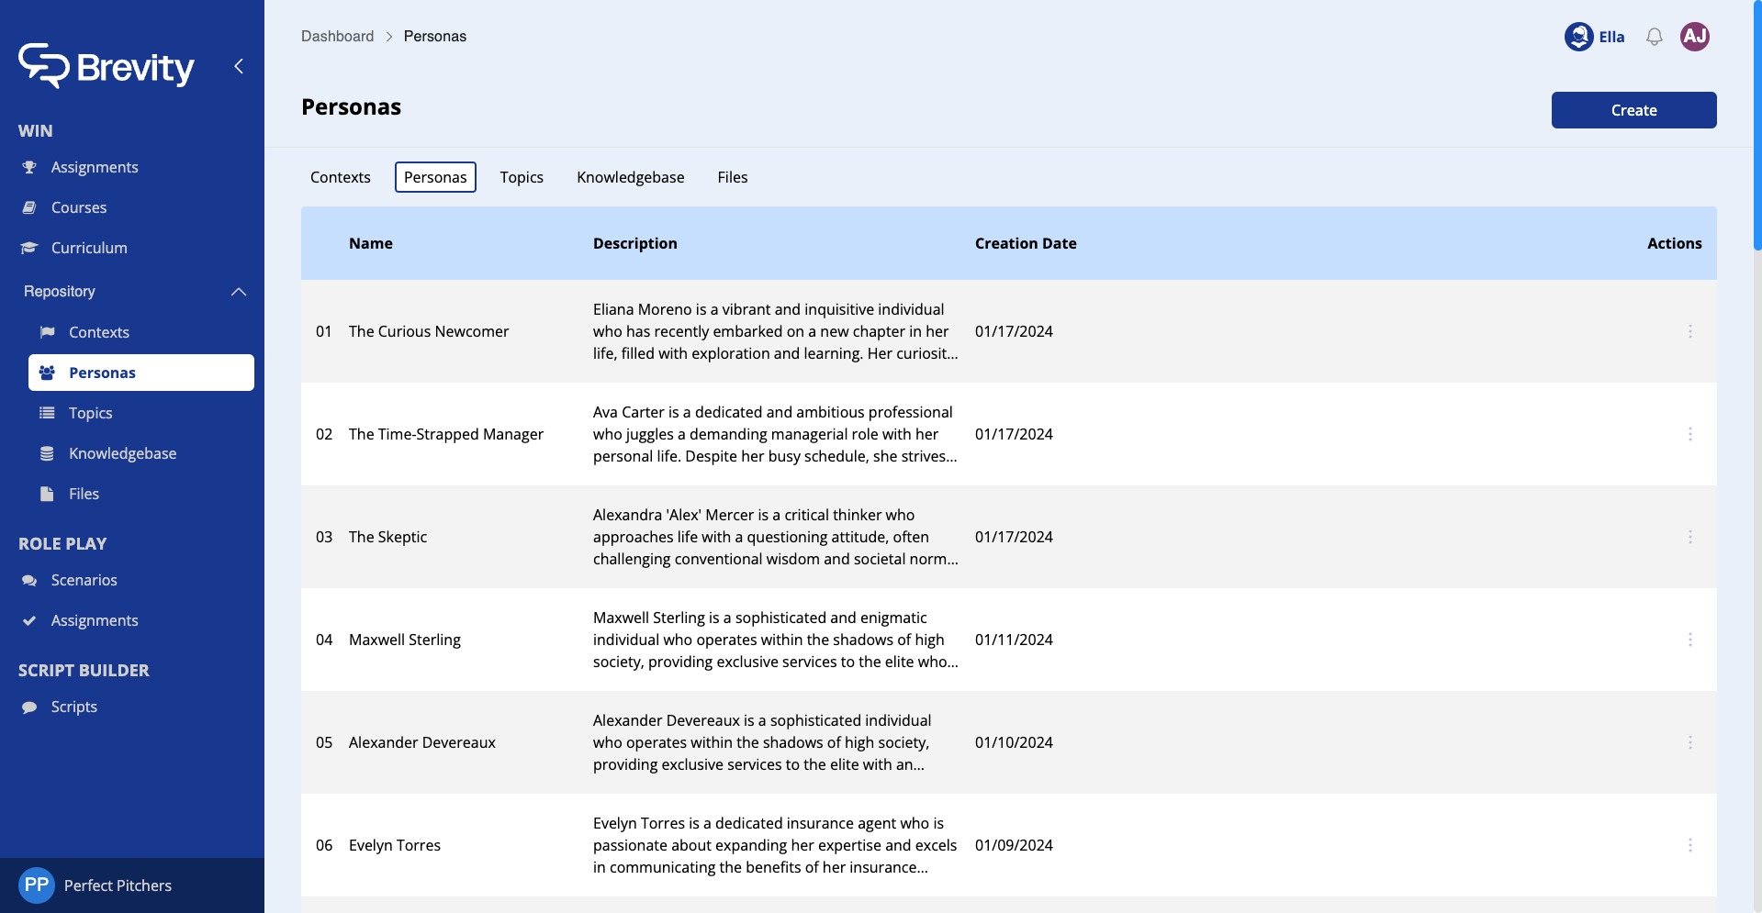Image resolution: width=1762 pixels, height=913 pixels.
Task: Open Scripts under Script Builder
Action: click(73, 707)
